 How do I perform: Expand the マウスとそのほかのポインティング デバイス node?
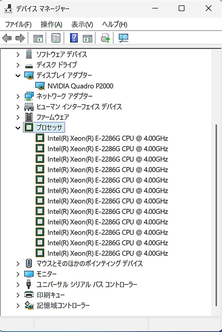click(18, 263)
